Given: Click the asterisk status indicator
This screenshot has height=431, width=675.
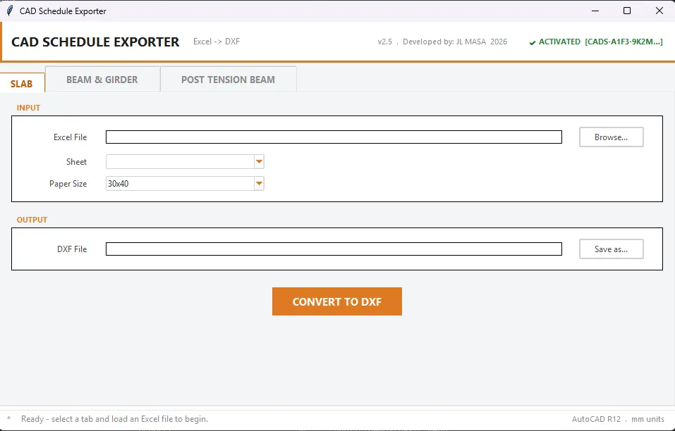Looking at the screenshot, I should (8, 418).
